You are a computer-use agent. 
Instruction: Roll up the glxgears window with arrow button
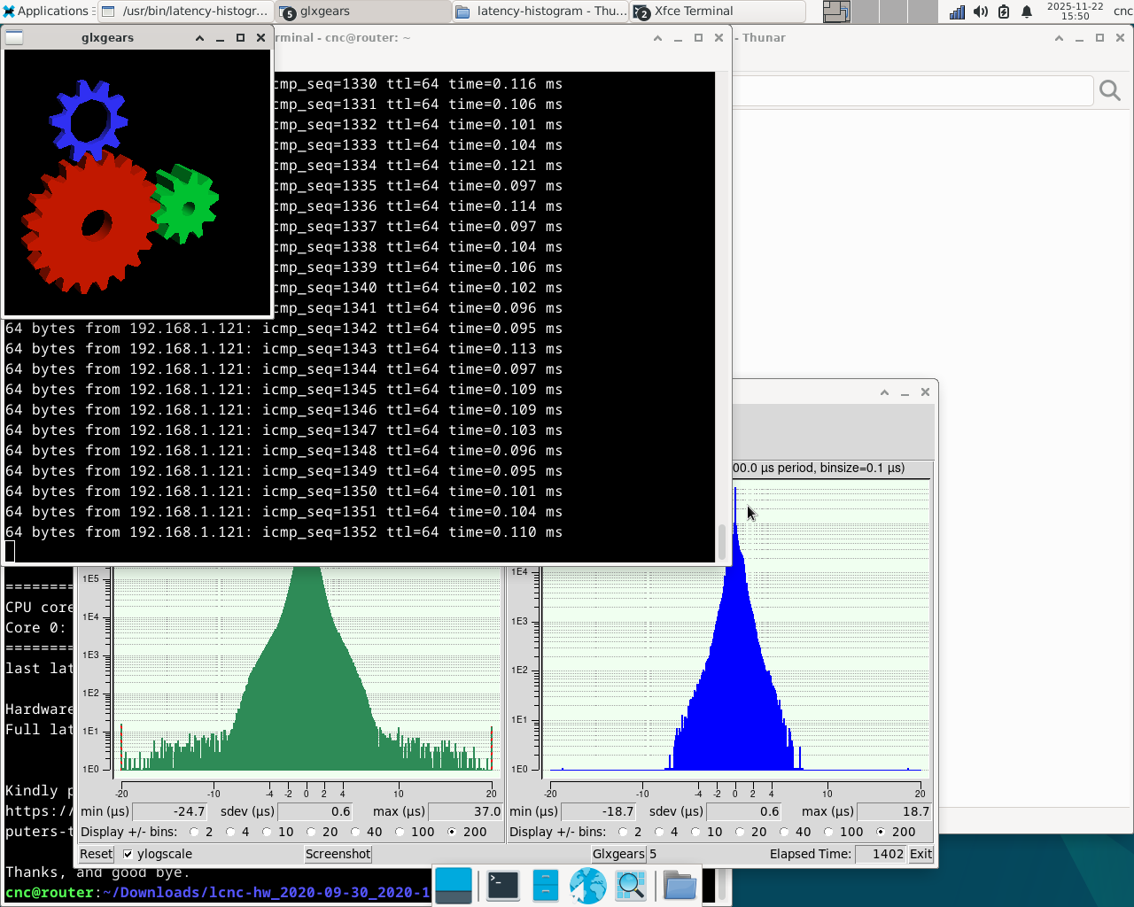pos(199,38)
